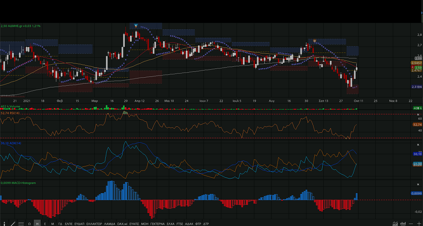The width and height of the screenshot is (423, 226).
Task: Click the Ιουν 7 date label
Action: click(204, 101)
